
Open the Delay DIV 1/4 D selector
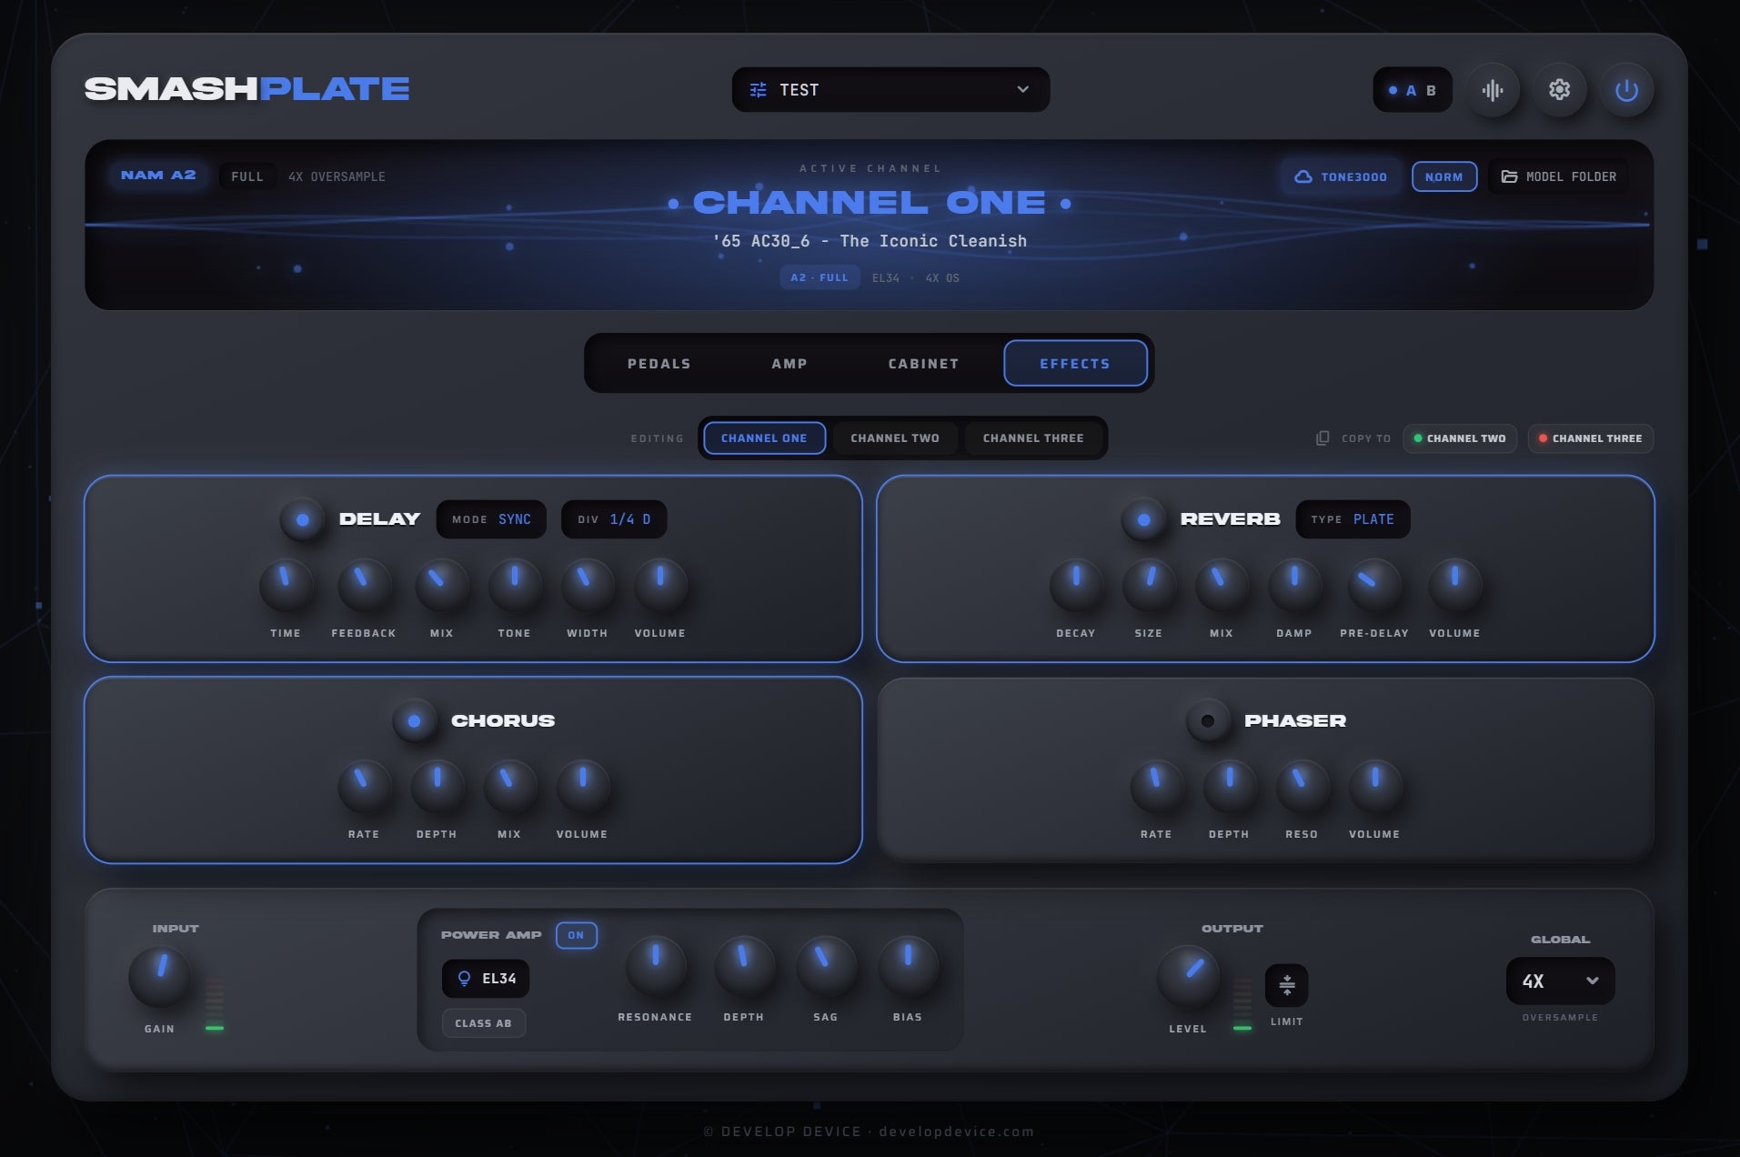614,519
